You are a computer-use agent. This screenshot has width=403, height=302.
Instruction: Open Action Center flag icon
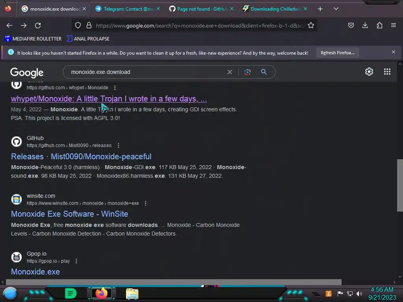click(340, 293)
